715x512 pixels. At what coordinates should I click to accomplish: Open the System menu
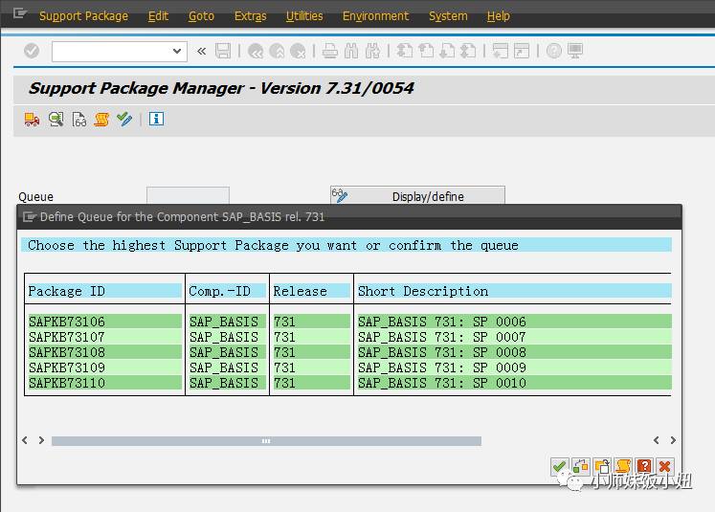[448, 16]
